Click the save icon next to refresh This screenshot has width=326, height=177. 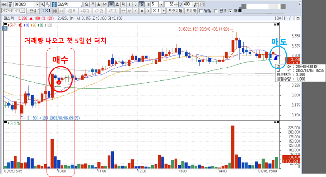202,4
